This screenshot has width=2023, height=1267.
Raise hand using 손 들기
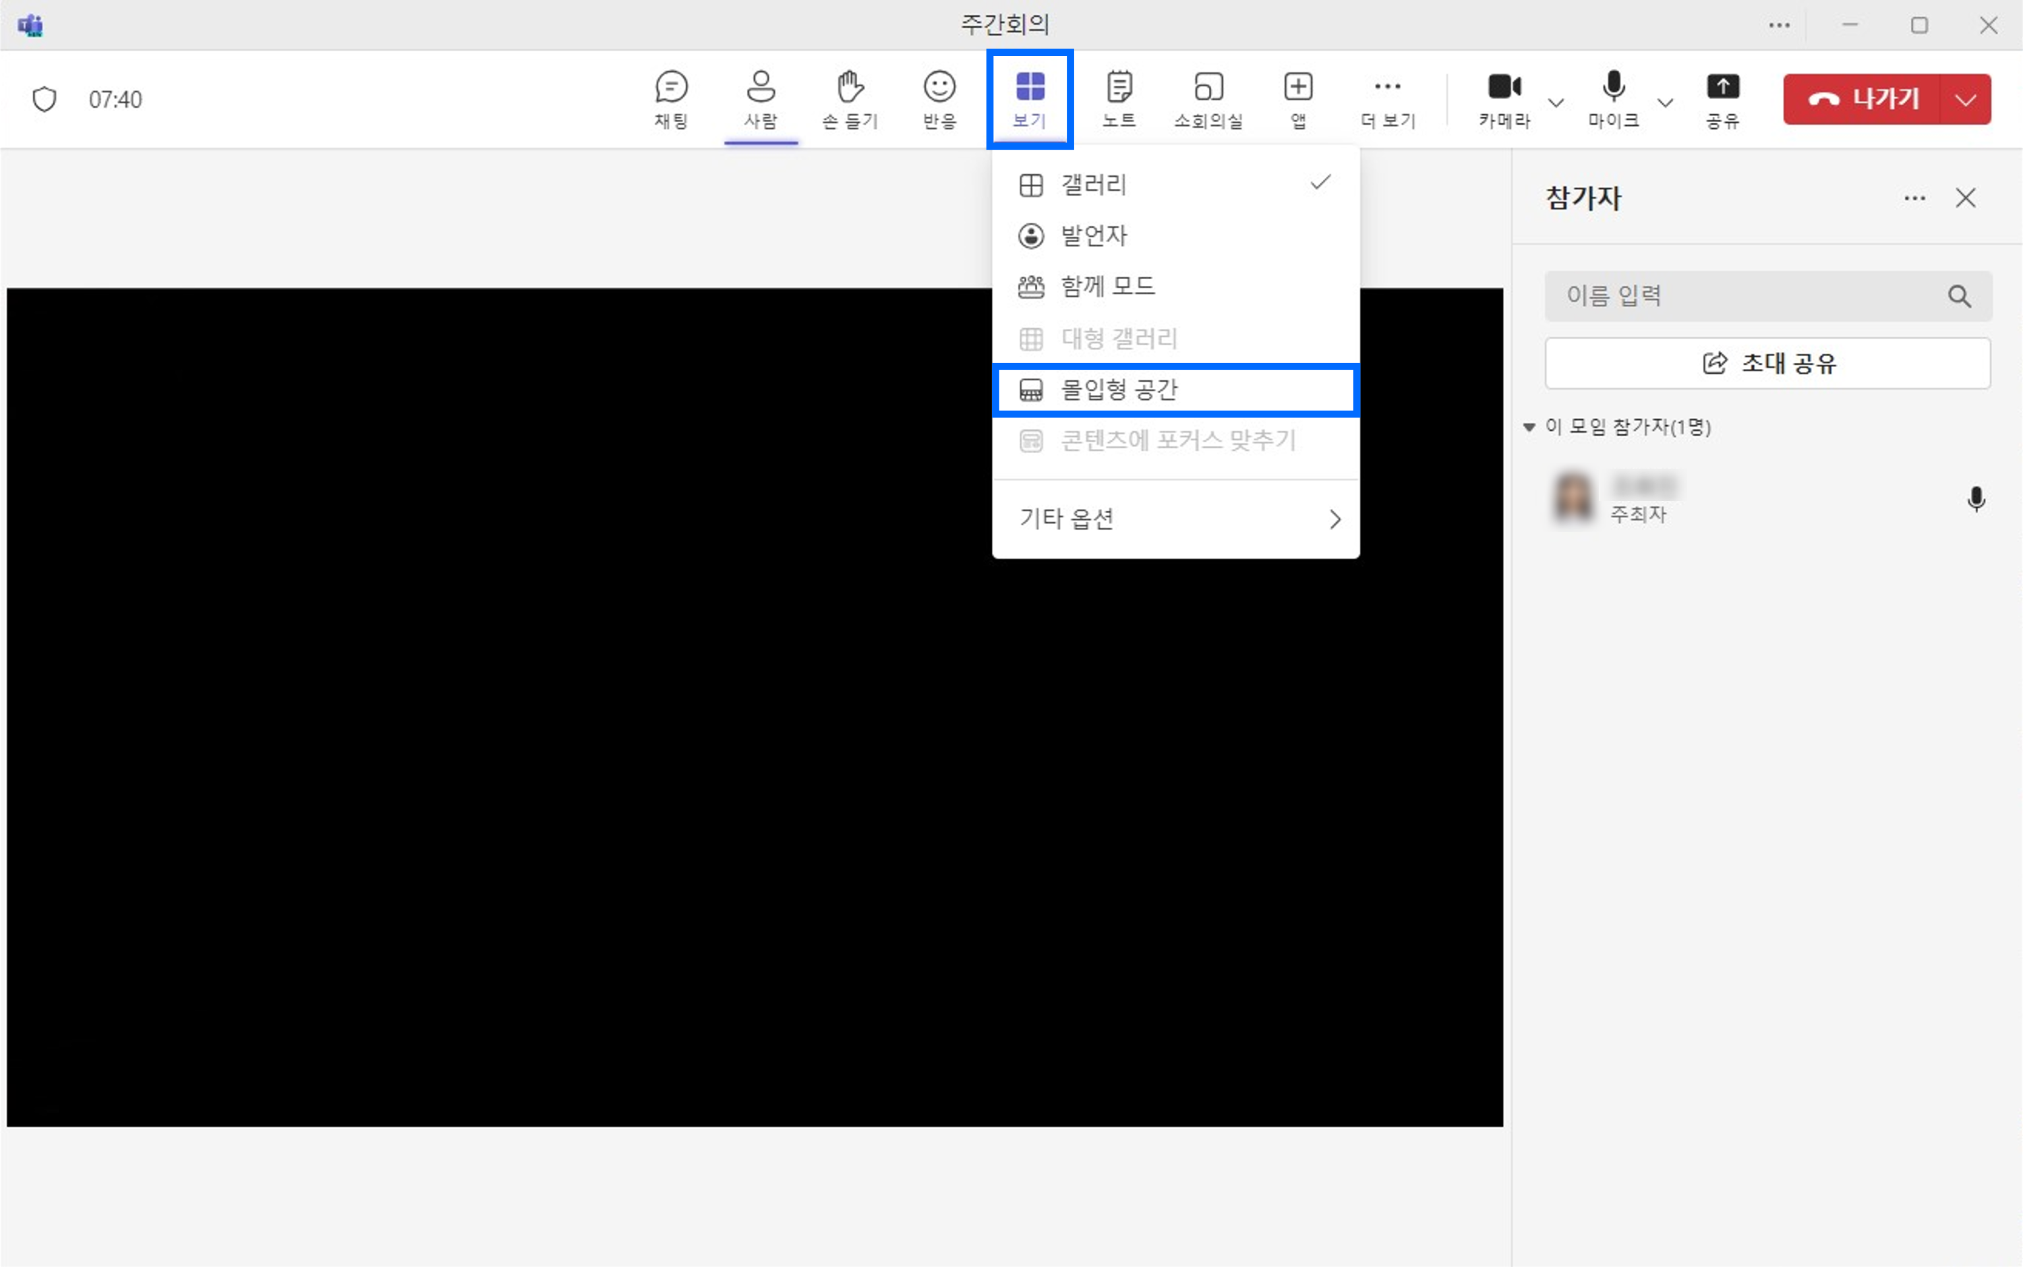tap(849, 98)
